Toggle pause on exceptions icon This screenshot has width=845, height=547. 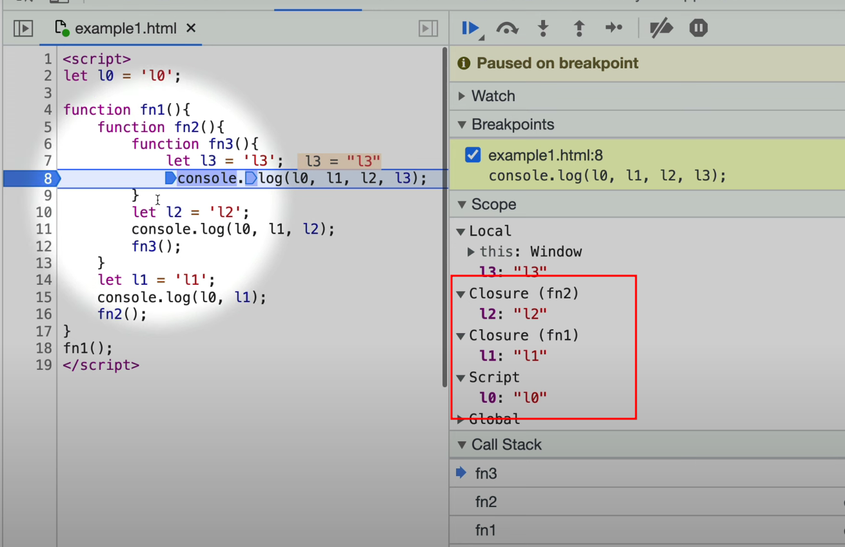coord(699,28)
